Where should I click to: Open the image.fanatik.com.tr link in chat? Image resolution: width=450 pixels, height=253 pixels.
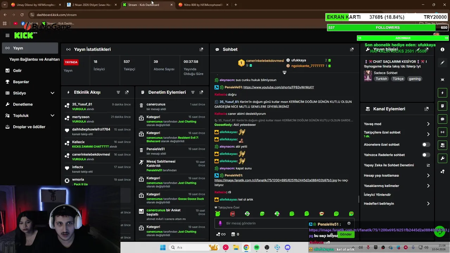coord(276,180)
